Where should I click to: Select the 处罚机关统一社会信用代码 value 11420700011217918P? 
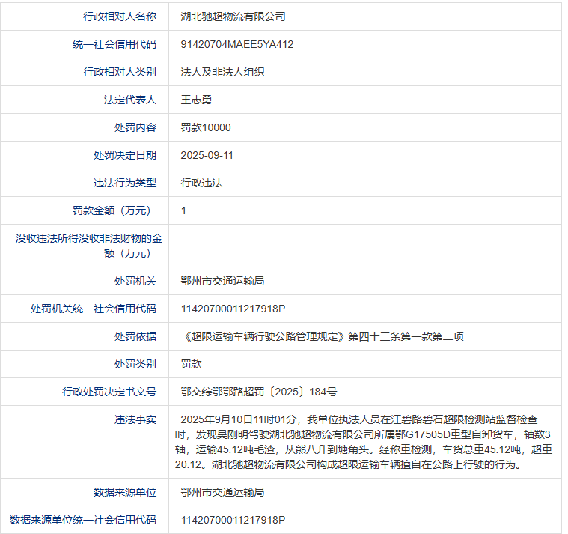tap(233, 309)
